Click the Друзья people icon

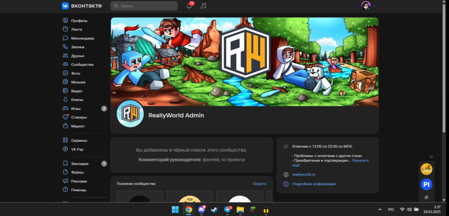(65, 56)
